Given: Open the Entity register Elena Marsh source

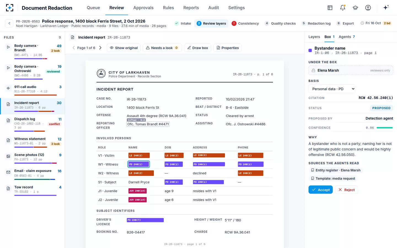Looking at the screenshot, I should [x=336, y=170].
